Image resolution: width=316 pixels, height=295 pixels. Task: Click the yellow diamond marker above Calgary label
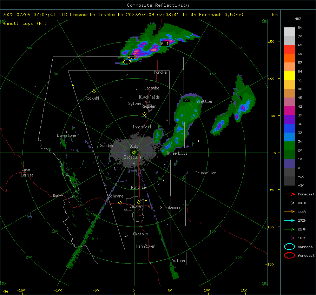pyautogui.click(x=139, y=202)
